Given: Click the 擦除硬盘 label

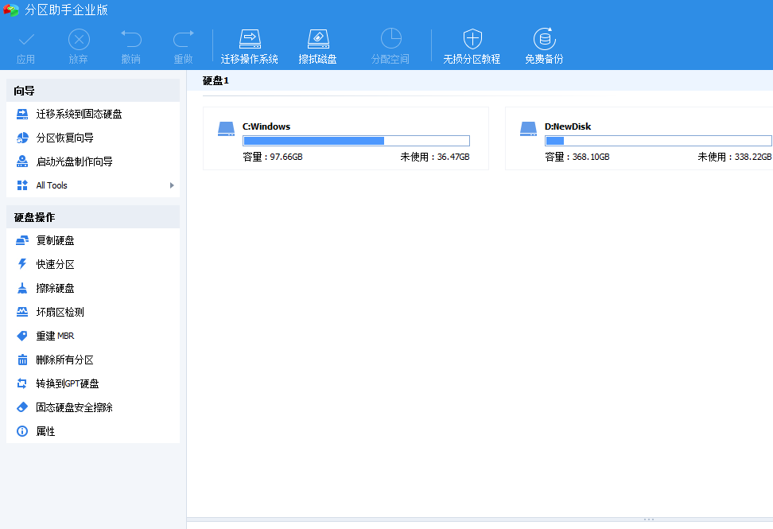Looking at the screenshot, I should pos(55,289).
